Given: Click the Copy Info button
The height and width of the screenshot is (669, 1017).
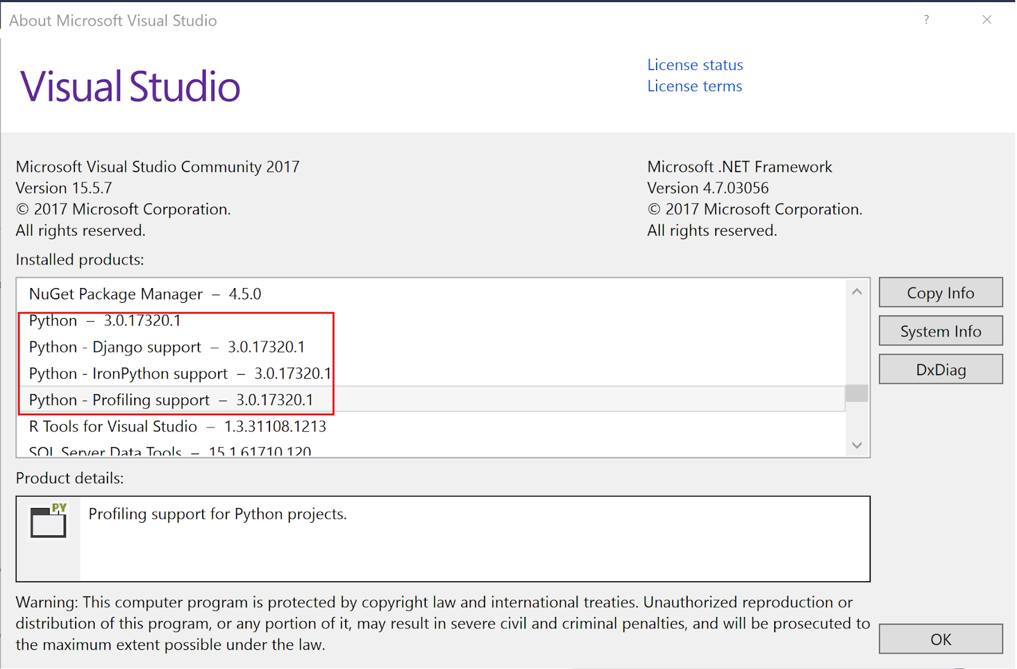Looking at the screenshot, I should point(941,293).
